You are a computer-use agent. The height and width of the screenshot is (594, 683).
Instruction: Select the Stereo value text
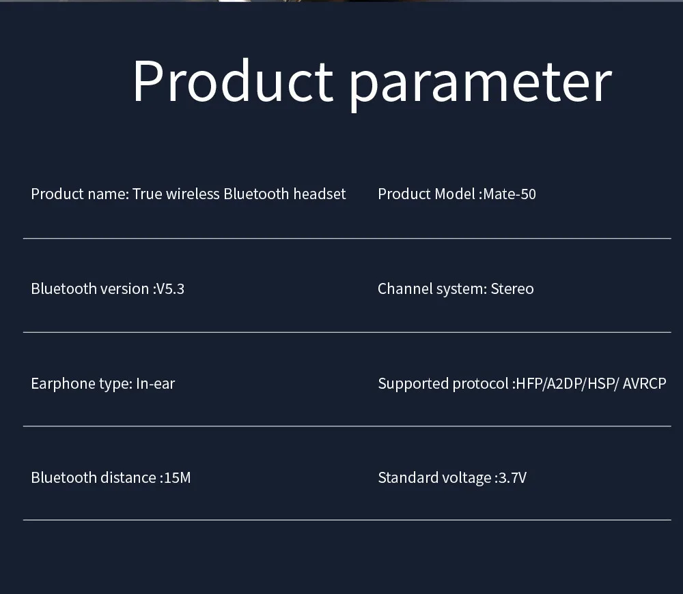512,289
